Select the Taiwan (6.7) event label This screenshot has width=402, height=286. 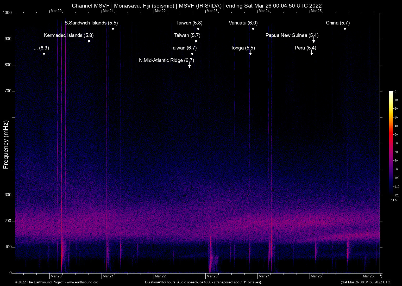coord(183,48)
